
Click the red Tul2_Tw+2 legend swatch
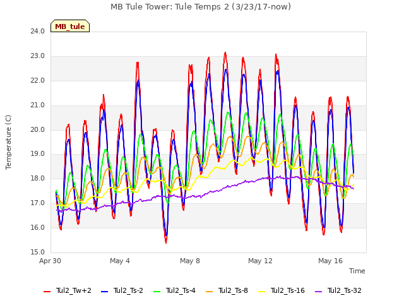click(x=47, y=292)
